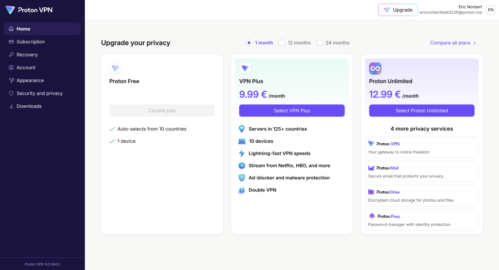This screenshot has height=270, width=499.
Task: Click the Subscription card icon
Action: point(11,42)
